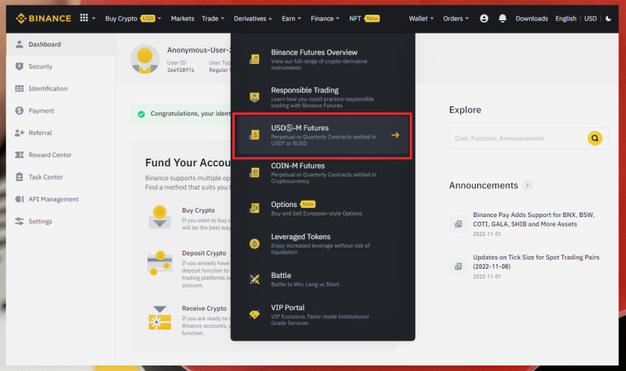Select Battle menu entry

322,279
